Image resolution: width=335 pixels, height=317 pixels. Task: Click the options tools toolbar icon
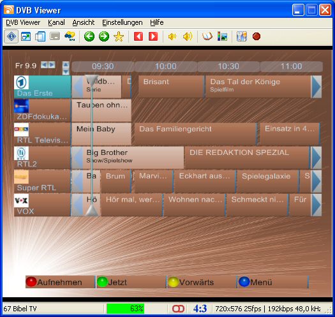tap(242, 36)
